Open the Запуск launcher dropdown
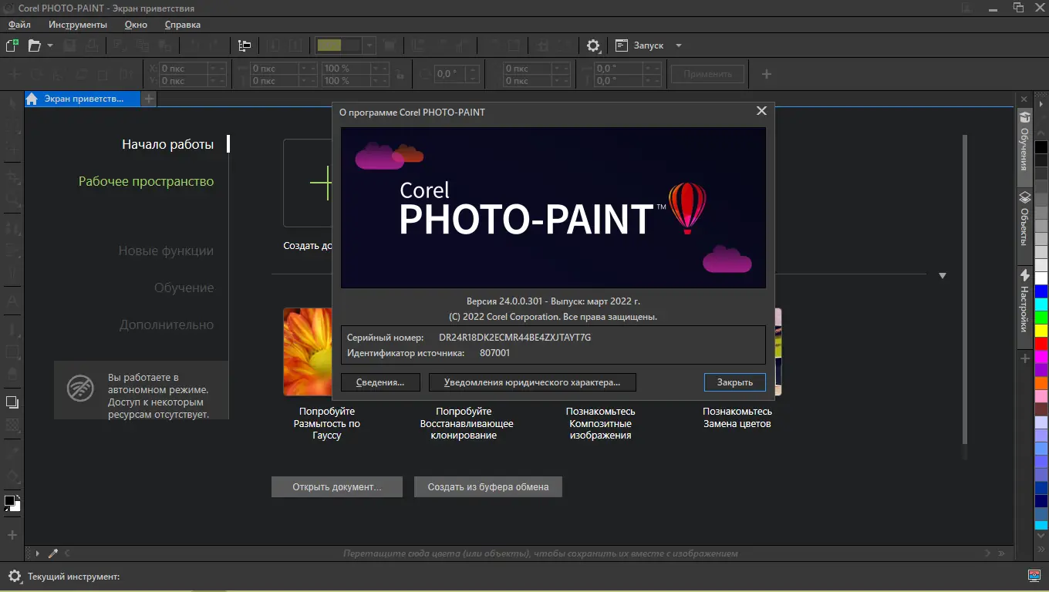This screenshot has width=1049, height=592. coord(649,45)
